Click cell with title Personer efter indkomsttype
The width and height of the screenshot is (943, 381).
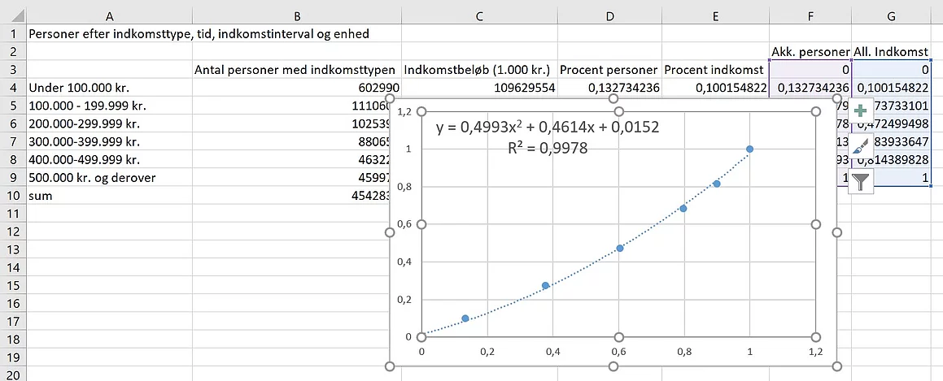click(x=199, y=33)
